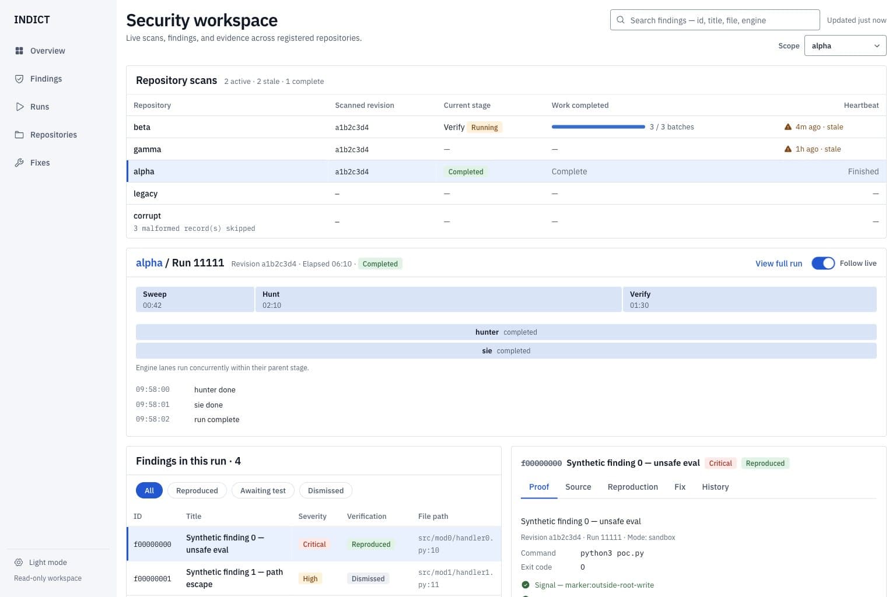
Task: Click the search magnifier icon
Action: click(621, 20)
